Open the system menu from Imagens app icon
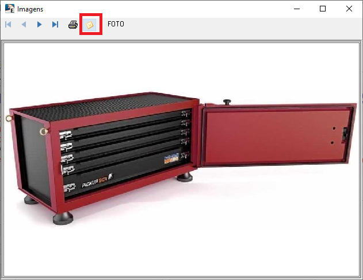Viewport: 363px width, 280px height. pyautogui.click(x=10, y=9)
